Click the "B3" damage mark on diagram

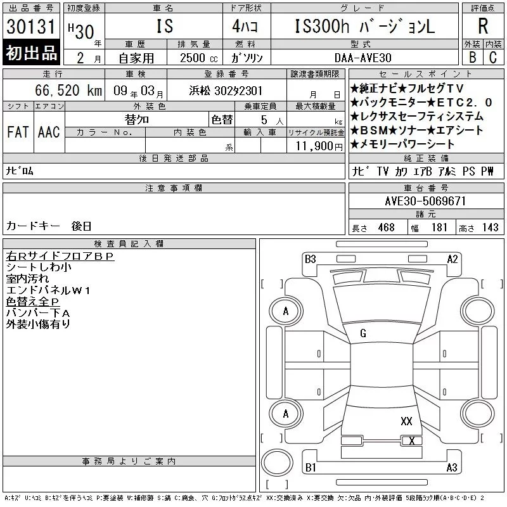pos(311,259)
